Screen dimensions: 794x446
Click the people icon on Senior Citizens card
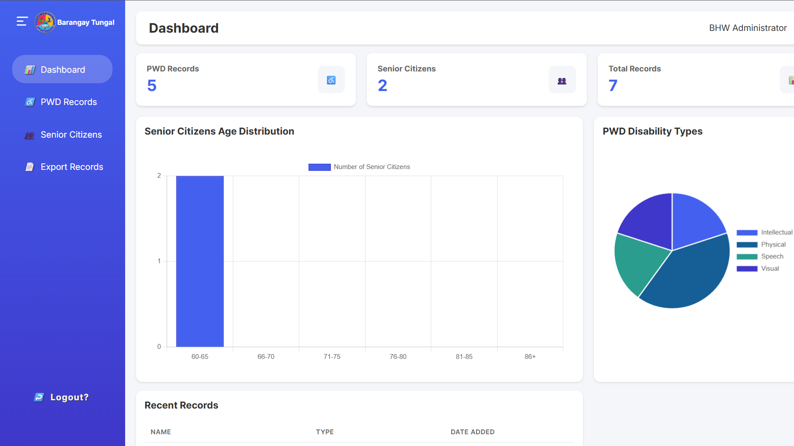pyautogui.click(x=562, y=80)
